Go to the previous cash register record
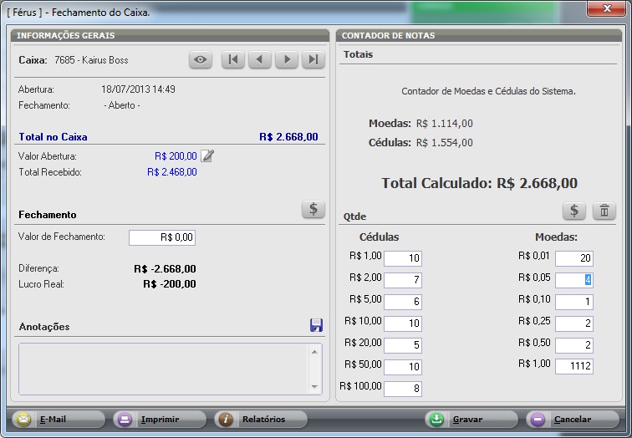632x438 pixels. click(259, 59)
